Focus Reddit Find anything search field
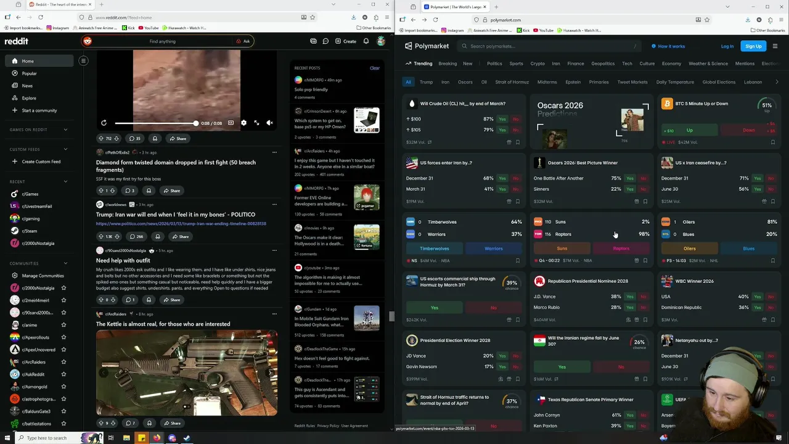The image size is (789, 444). coord(162,41)
